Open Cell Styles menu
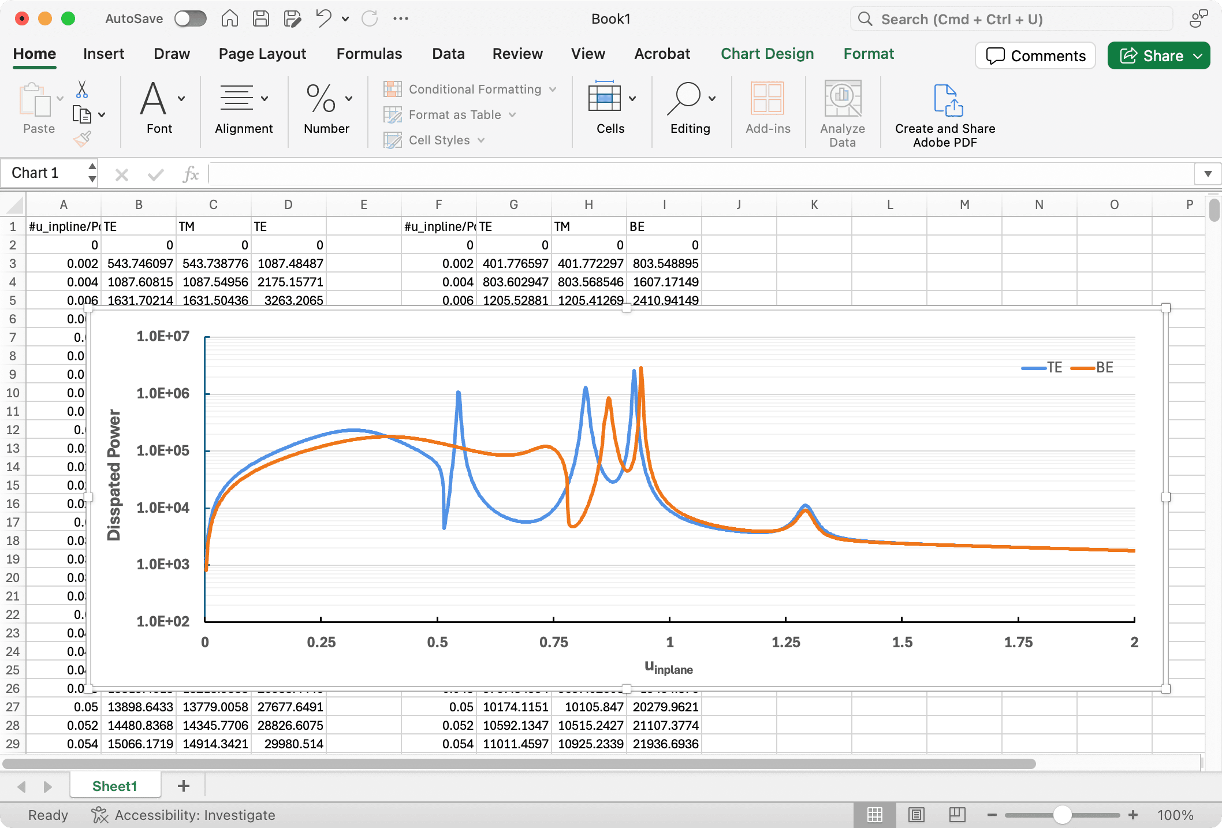Image resolution: width=1222 pixels, height=828 pixels. pos(434,140)
